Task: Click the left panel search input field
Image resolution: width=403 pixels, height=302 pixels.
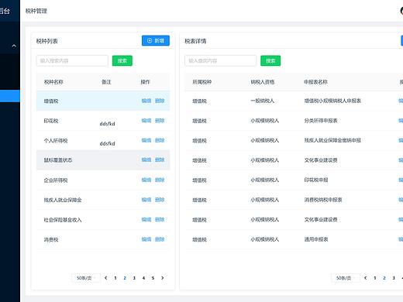Action: (x=72, y=60)
